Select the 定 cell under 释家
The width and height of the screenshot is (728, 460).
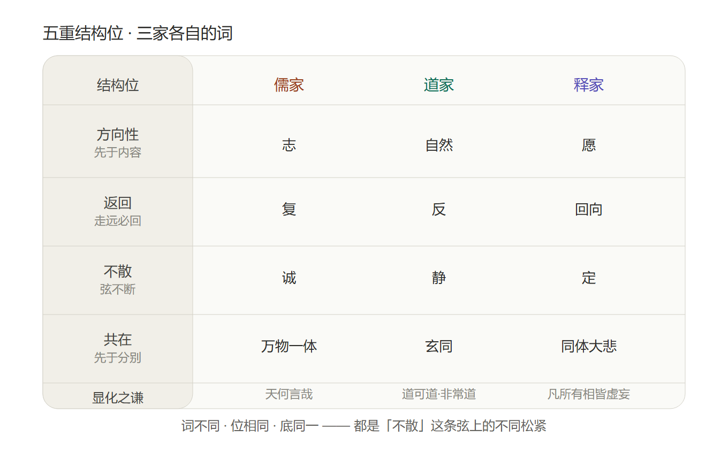click(589, 278)
